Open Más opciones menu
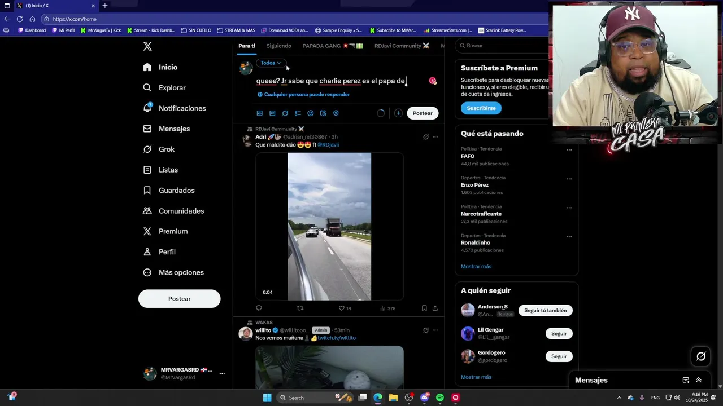 pyautogui.click(x=173, y=272)
